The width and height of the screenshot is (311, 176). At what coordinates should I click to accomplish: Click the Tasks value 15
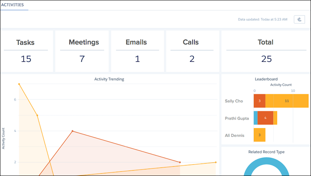coord(26,59)
